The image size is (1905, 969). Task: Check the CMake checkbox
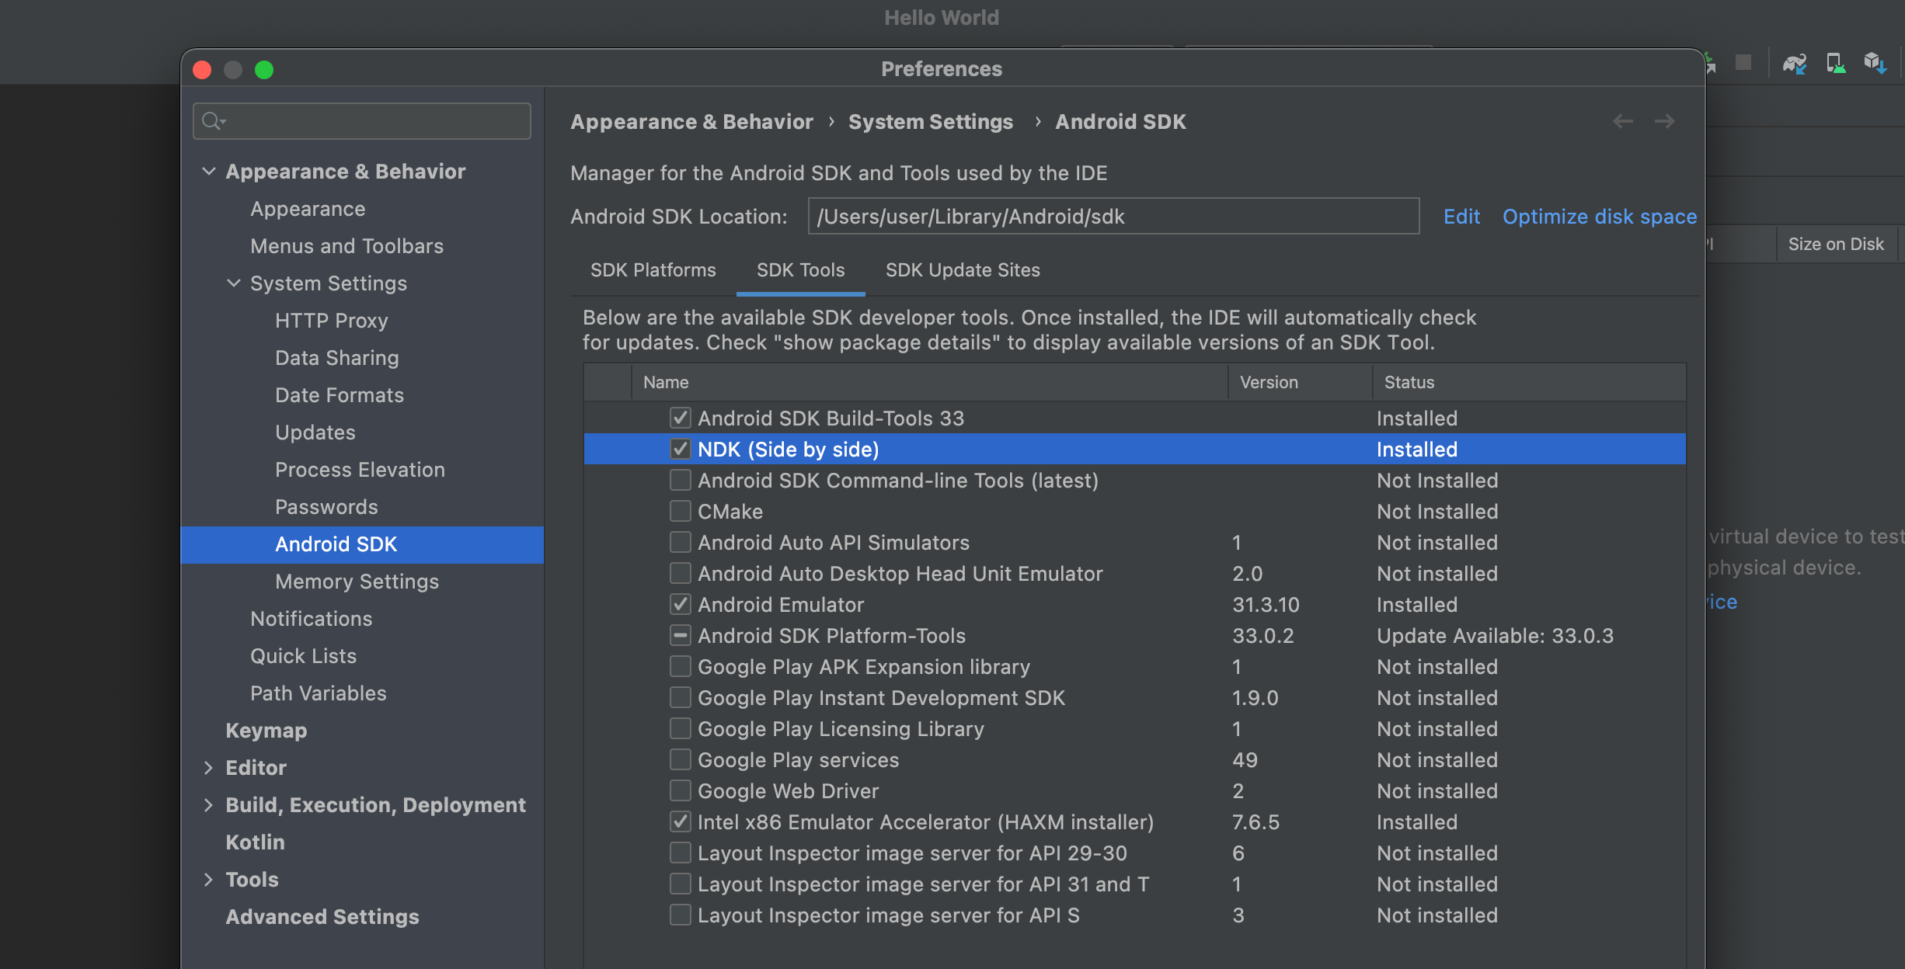click(x=680, y=511)
